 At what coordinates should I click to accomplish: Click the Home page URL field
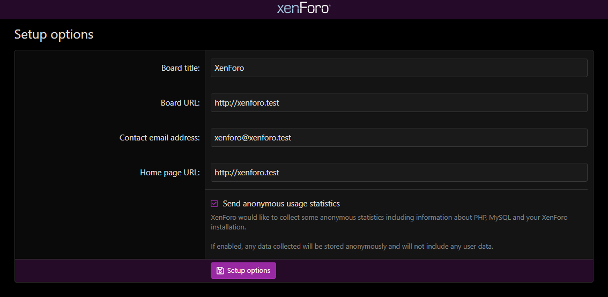pyautogui.click(x=399, y=173)
